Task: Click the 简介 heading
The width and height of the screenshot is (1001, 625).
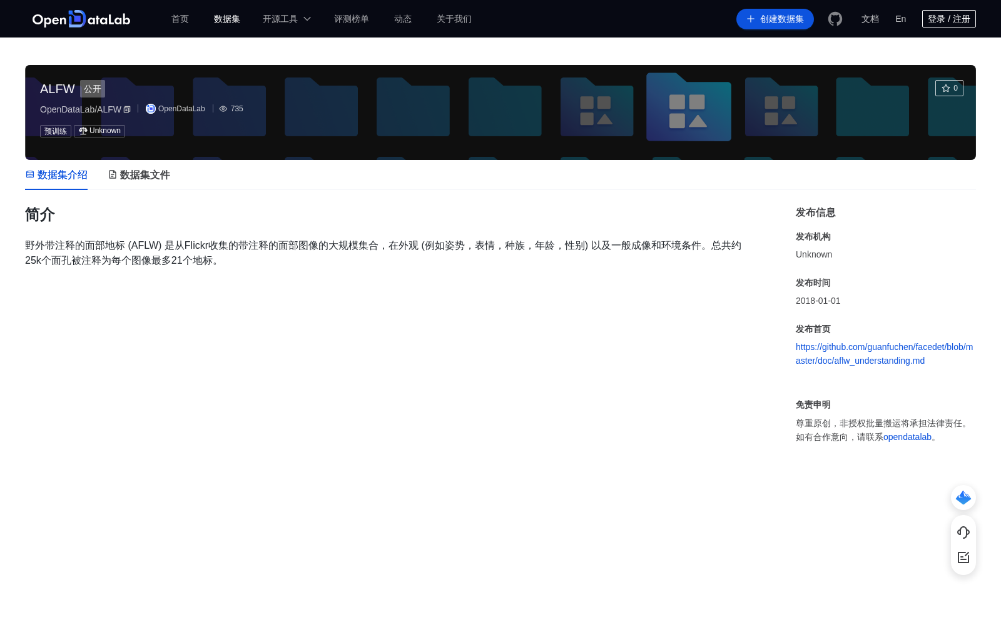Action: point(40,214)
